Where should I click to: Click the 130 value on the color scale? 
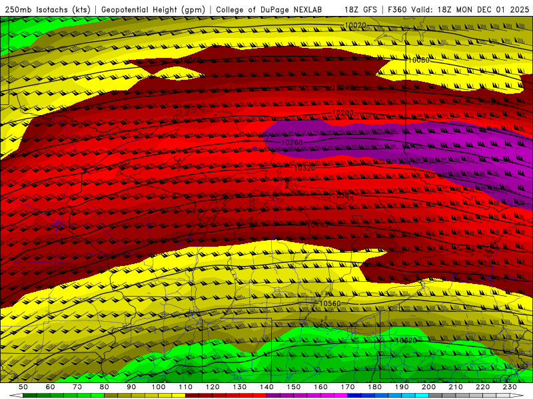pyautogui.click(x=240, y=387)
